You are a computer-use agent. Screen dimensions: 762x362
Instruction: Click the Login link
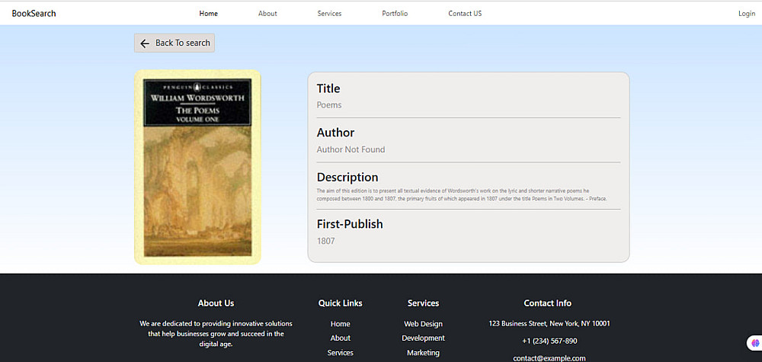[x=746, y=14]
